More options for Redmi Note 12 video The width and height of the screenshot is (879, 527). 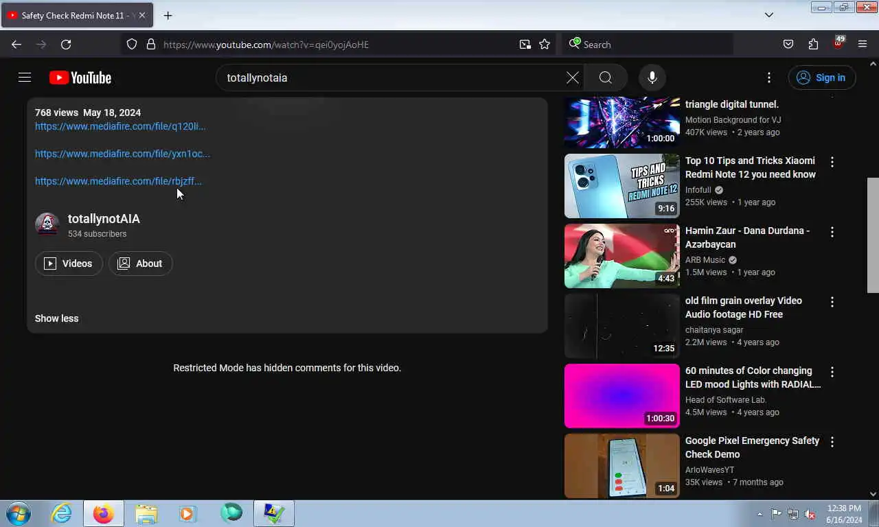[832, 162]
